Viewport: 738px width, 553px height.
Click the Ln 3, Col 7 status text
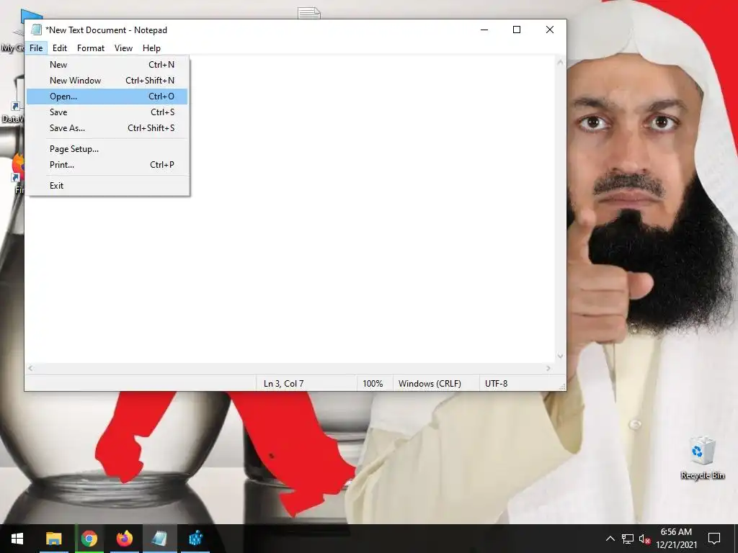coord(283,384)
